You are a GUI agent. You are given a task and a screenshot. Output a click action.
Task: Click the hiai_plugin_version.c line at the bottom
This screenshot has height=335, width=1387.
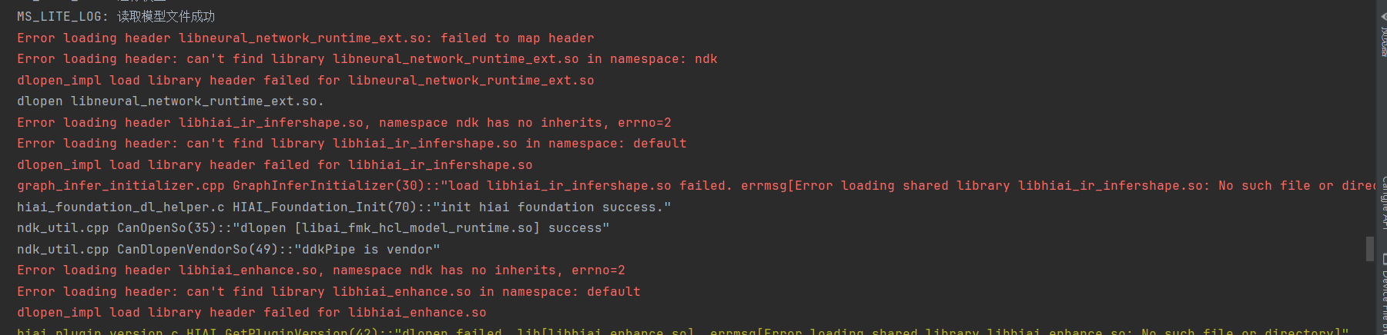tap(683, 331)
